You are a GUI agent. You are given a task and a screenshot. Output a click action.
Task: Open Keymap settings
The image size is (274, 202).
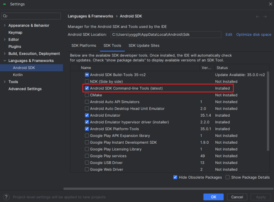click(15, 32)
